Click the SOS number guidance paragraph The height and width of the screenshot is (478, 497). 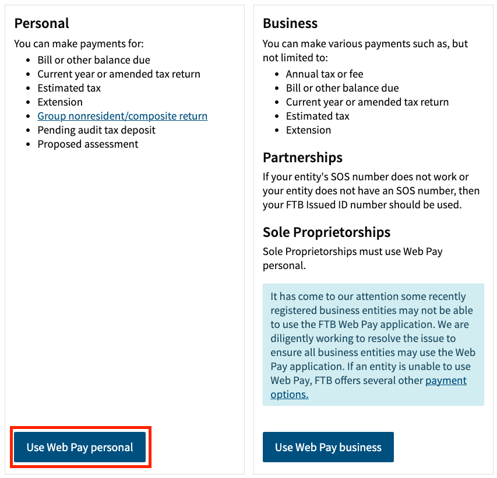click(371, 190)
